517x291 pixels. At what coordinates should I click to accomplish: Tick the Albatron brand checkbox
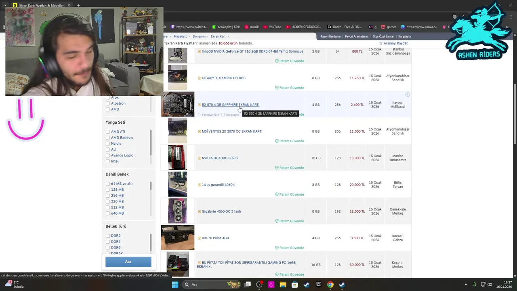click(x=108, y=103)
